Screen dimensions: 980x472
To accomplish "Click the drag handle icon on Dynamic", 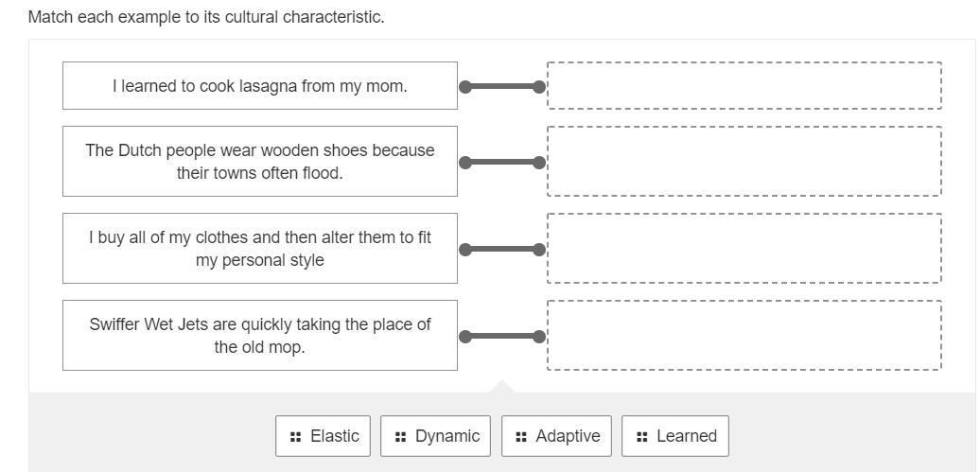I will tap(400, 436).
